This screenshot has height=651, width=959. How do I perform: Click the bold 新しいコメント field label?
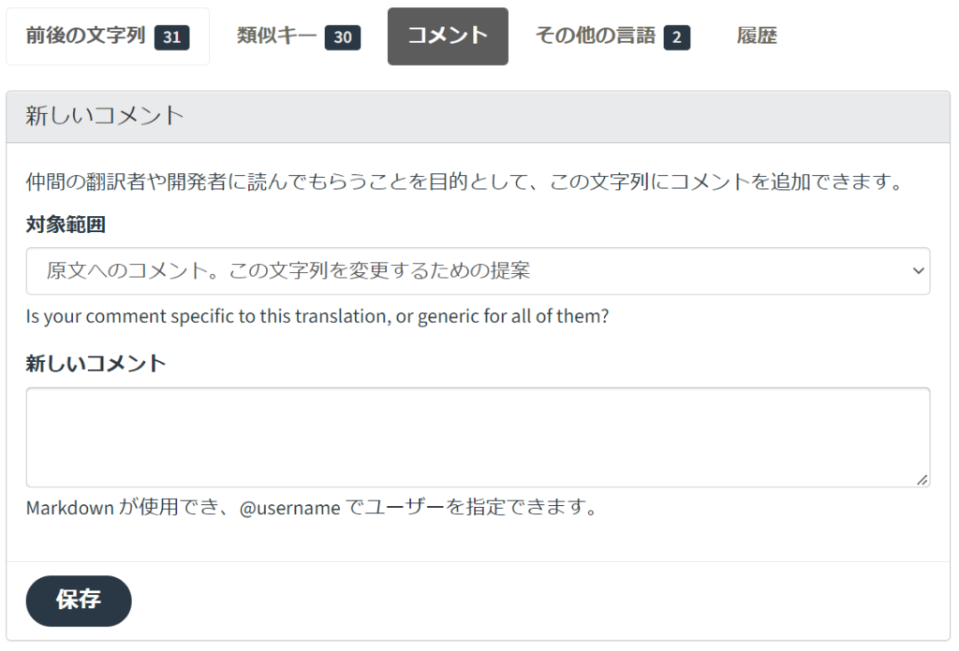coord(96,363)
